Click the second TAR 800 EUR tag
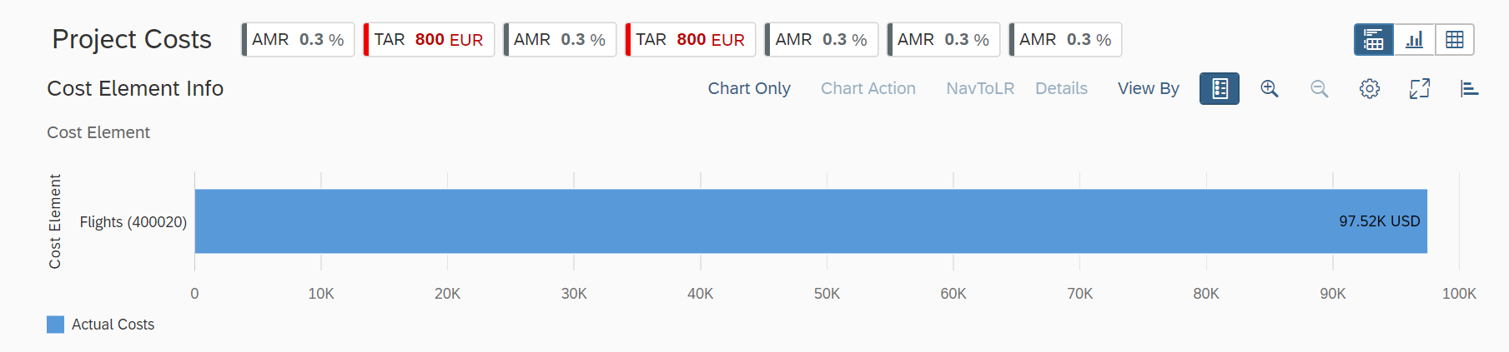The width and height of the screenshot is (1509, 352). [691, 40]
